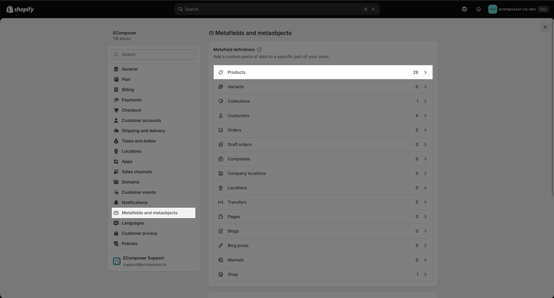Click the Customer privacy lock icon

pyautogui.click(x=116, y=234)
